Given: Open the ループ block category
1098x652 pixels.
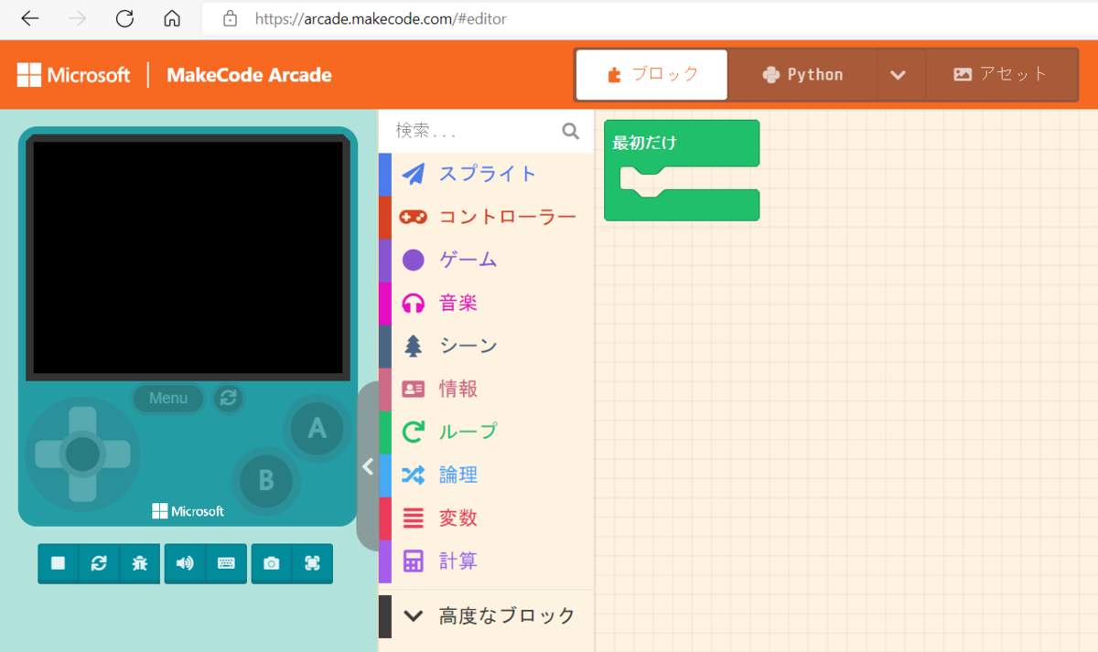Looking at the screenshot, I should point(486,432).
